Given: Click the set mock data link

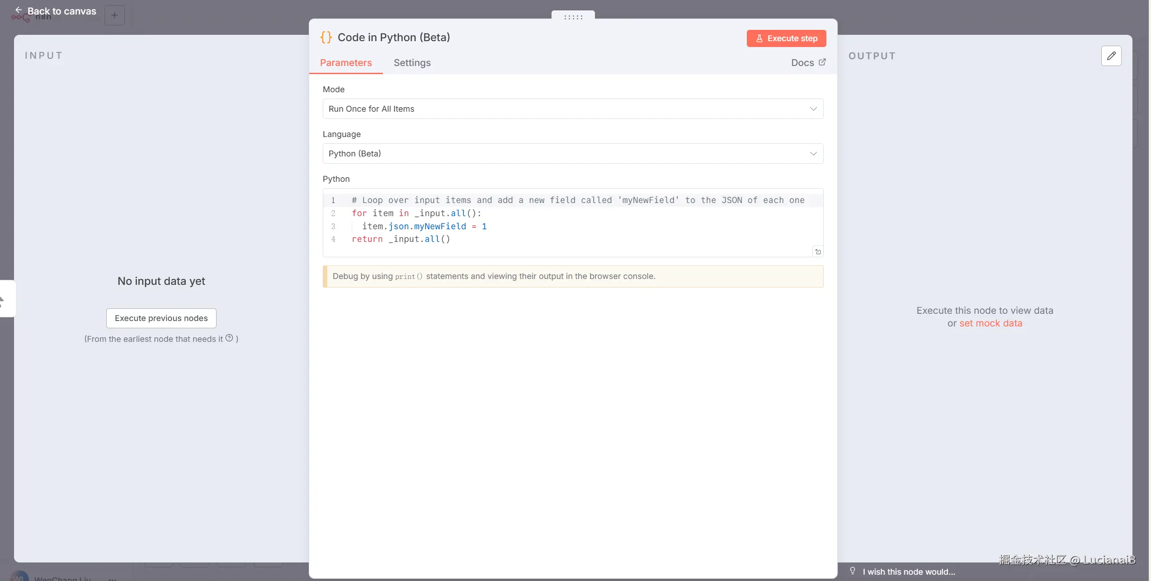Looking at the screenshot, I should 991,323.
